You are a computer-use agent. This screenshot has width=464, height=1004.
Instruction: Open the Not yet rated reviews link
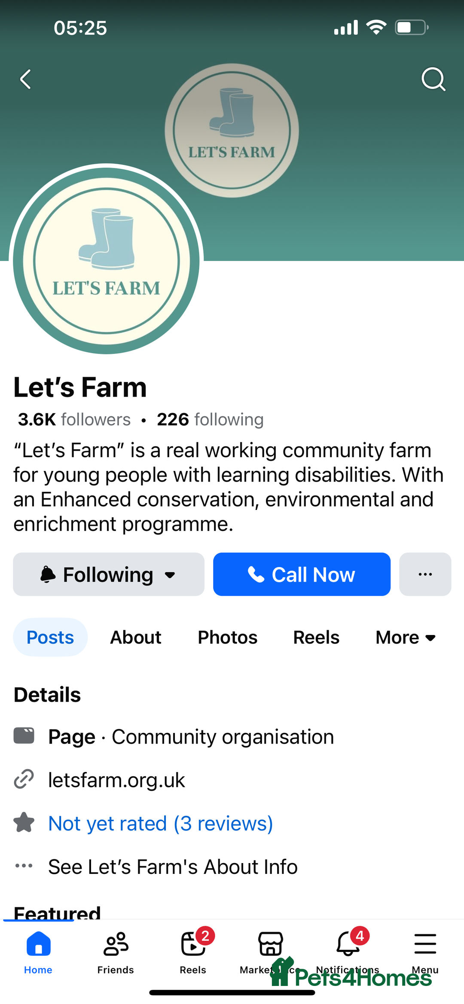(160, 823)
